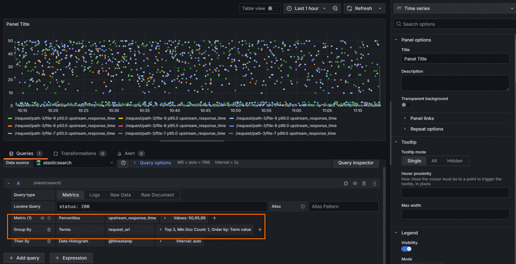Viewport: 516px width, 264px height.
Task: Click the plus icon after Percentiles values
Action: tap(215, 218)
